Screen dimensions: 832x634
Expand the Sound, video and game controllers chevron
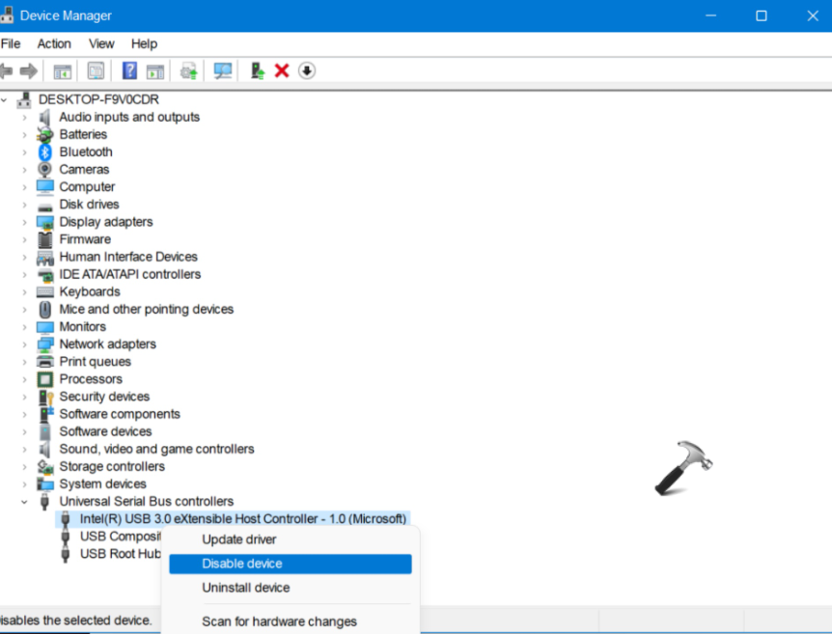(x=24, y=450)
